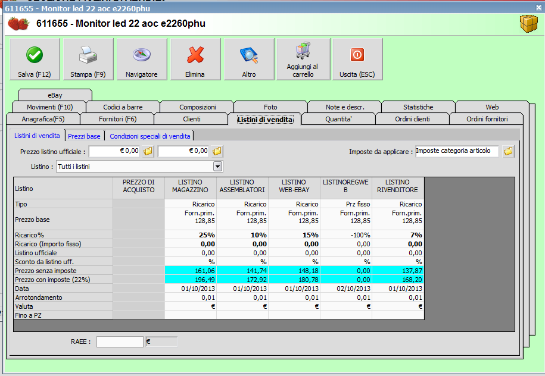Click folder icon after second Prezzo listino ufficiale field

coord(217,151)
